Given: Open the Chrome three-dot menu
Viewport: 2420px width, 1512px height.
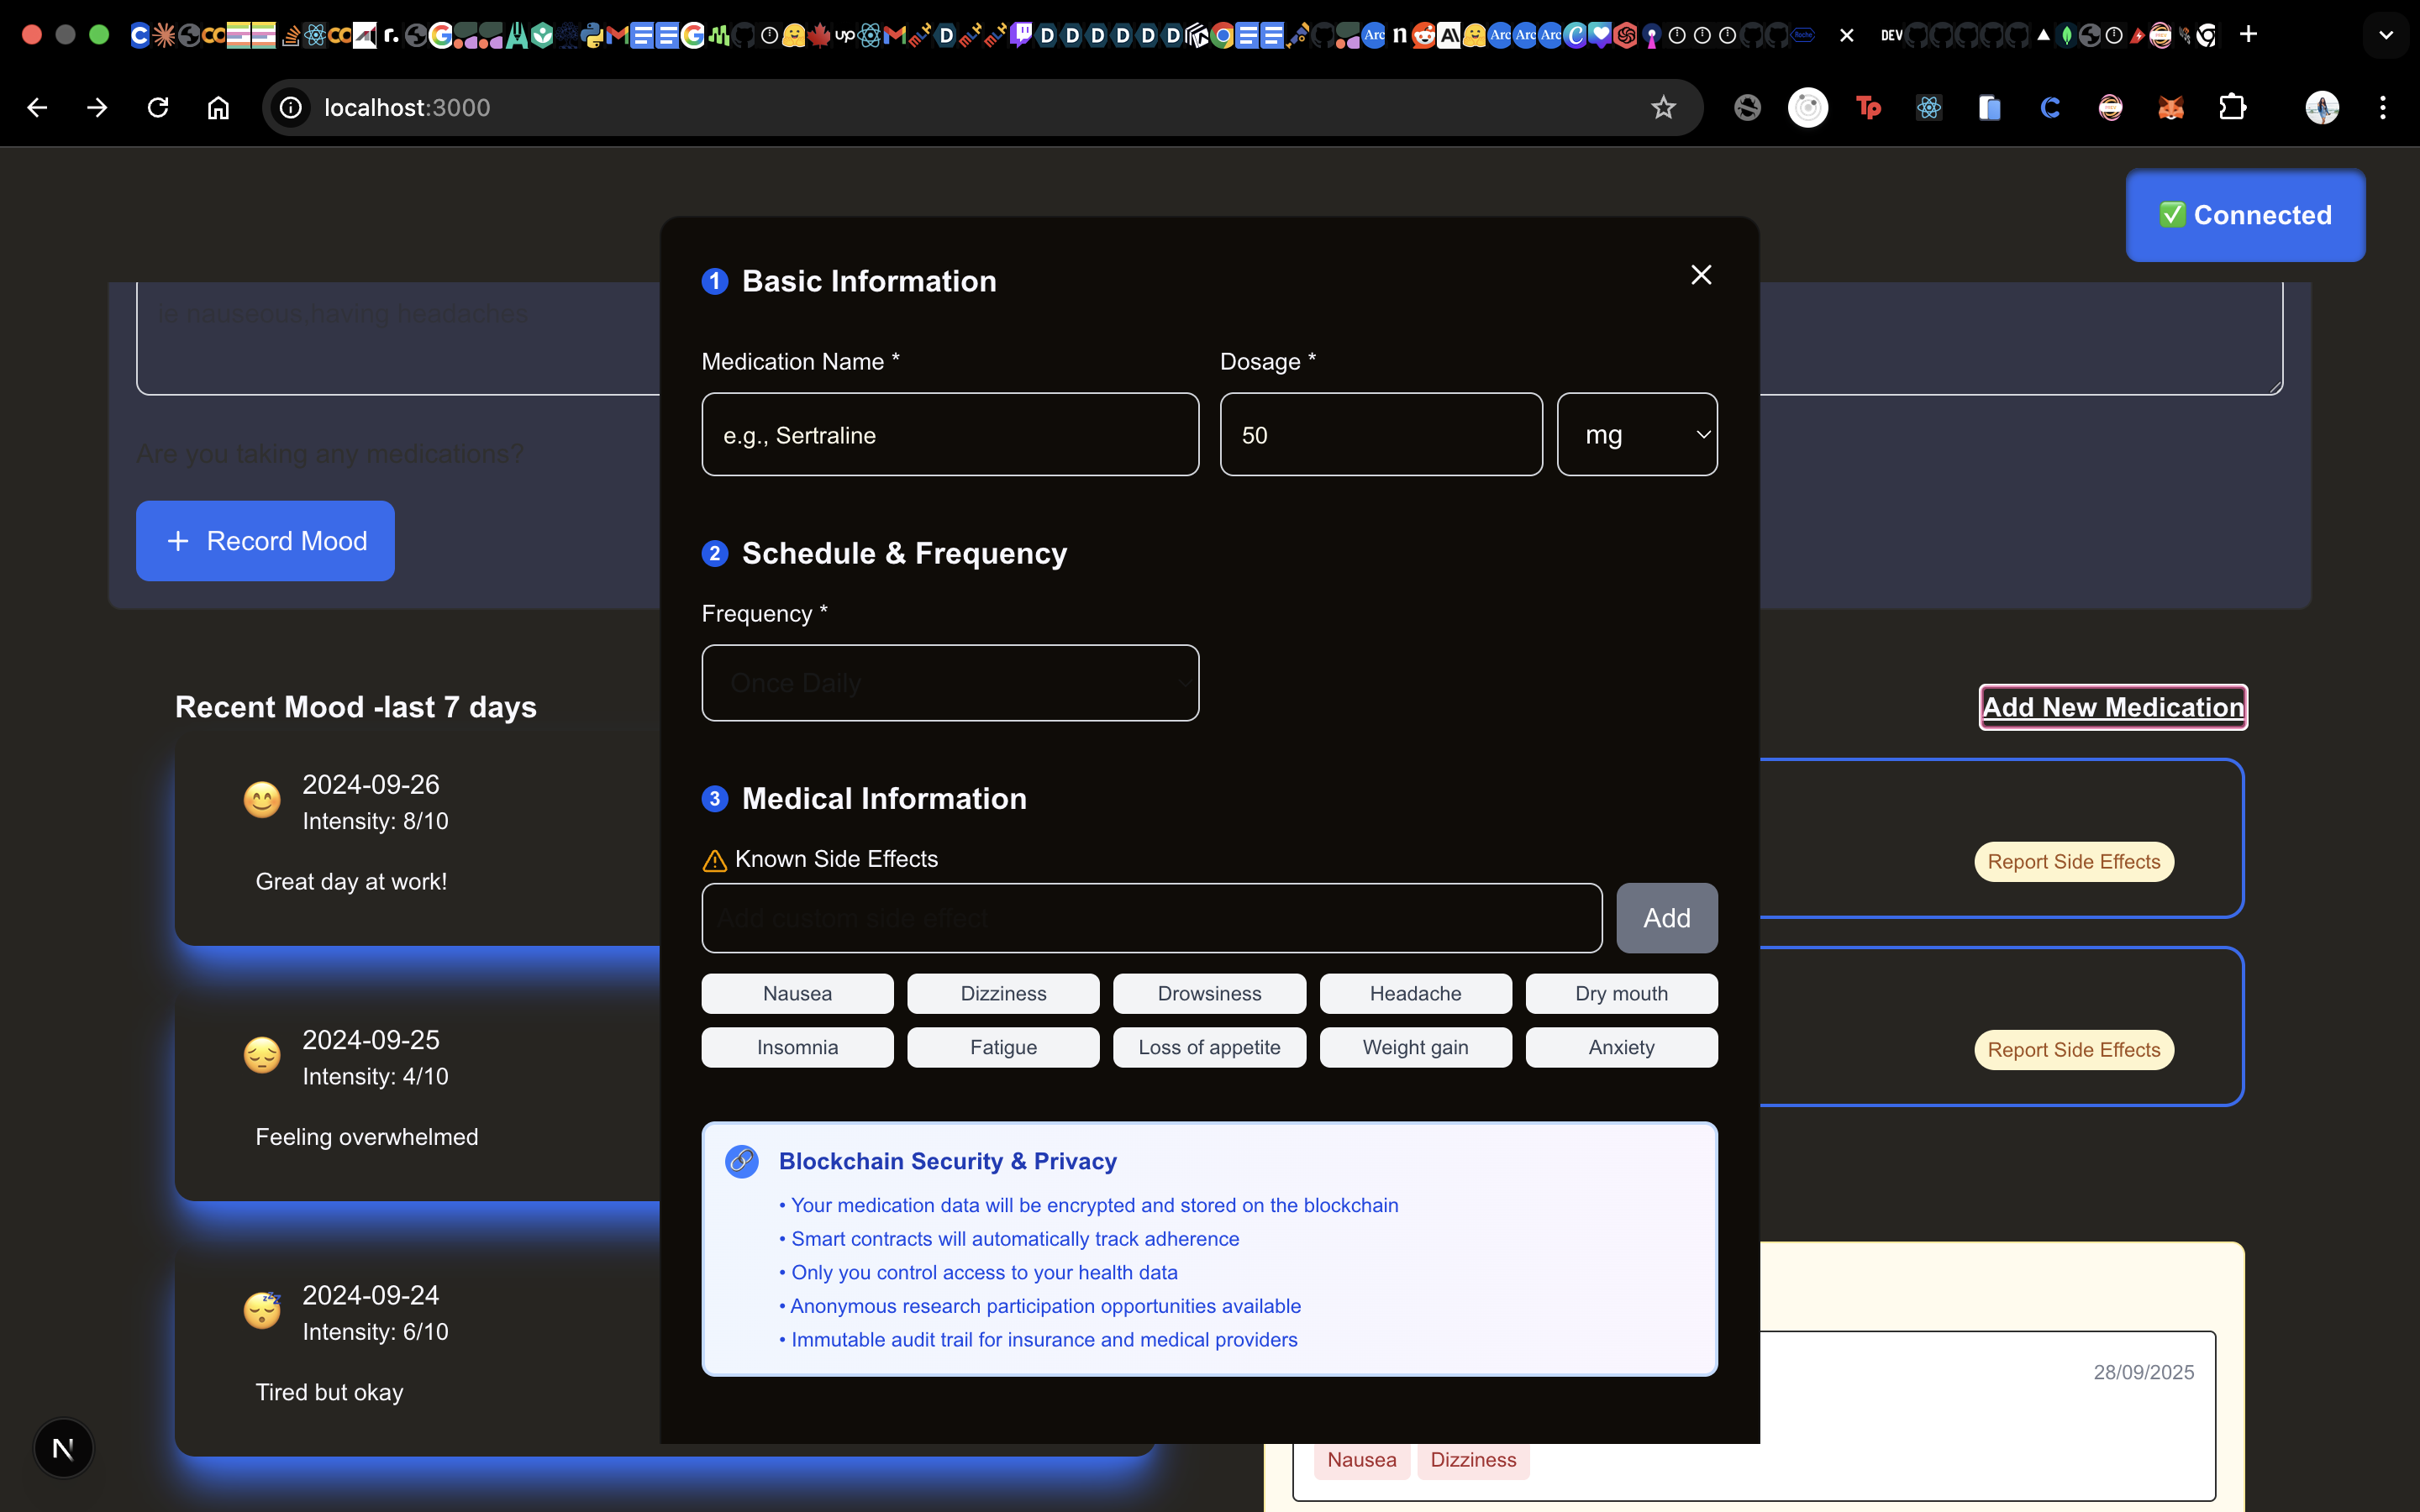Looking at the screenshot, I should 2383,107.
